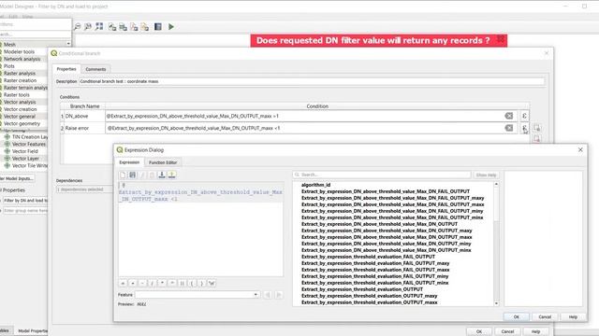Viewport: 599px width, 336px height.
Task: Insert the power operator button
Action: [172, 283]
